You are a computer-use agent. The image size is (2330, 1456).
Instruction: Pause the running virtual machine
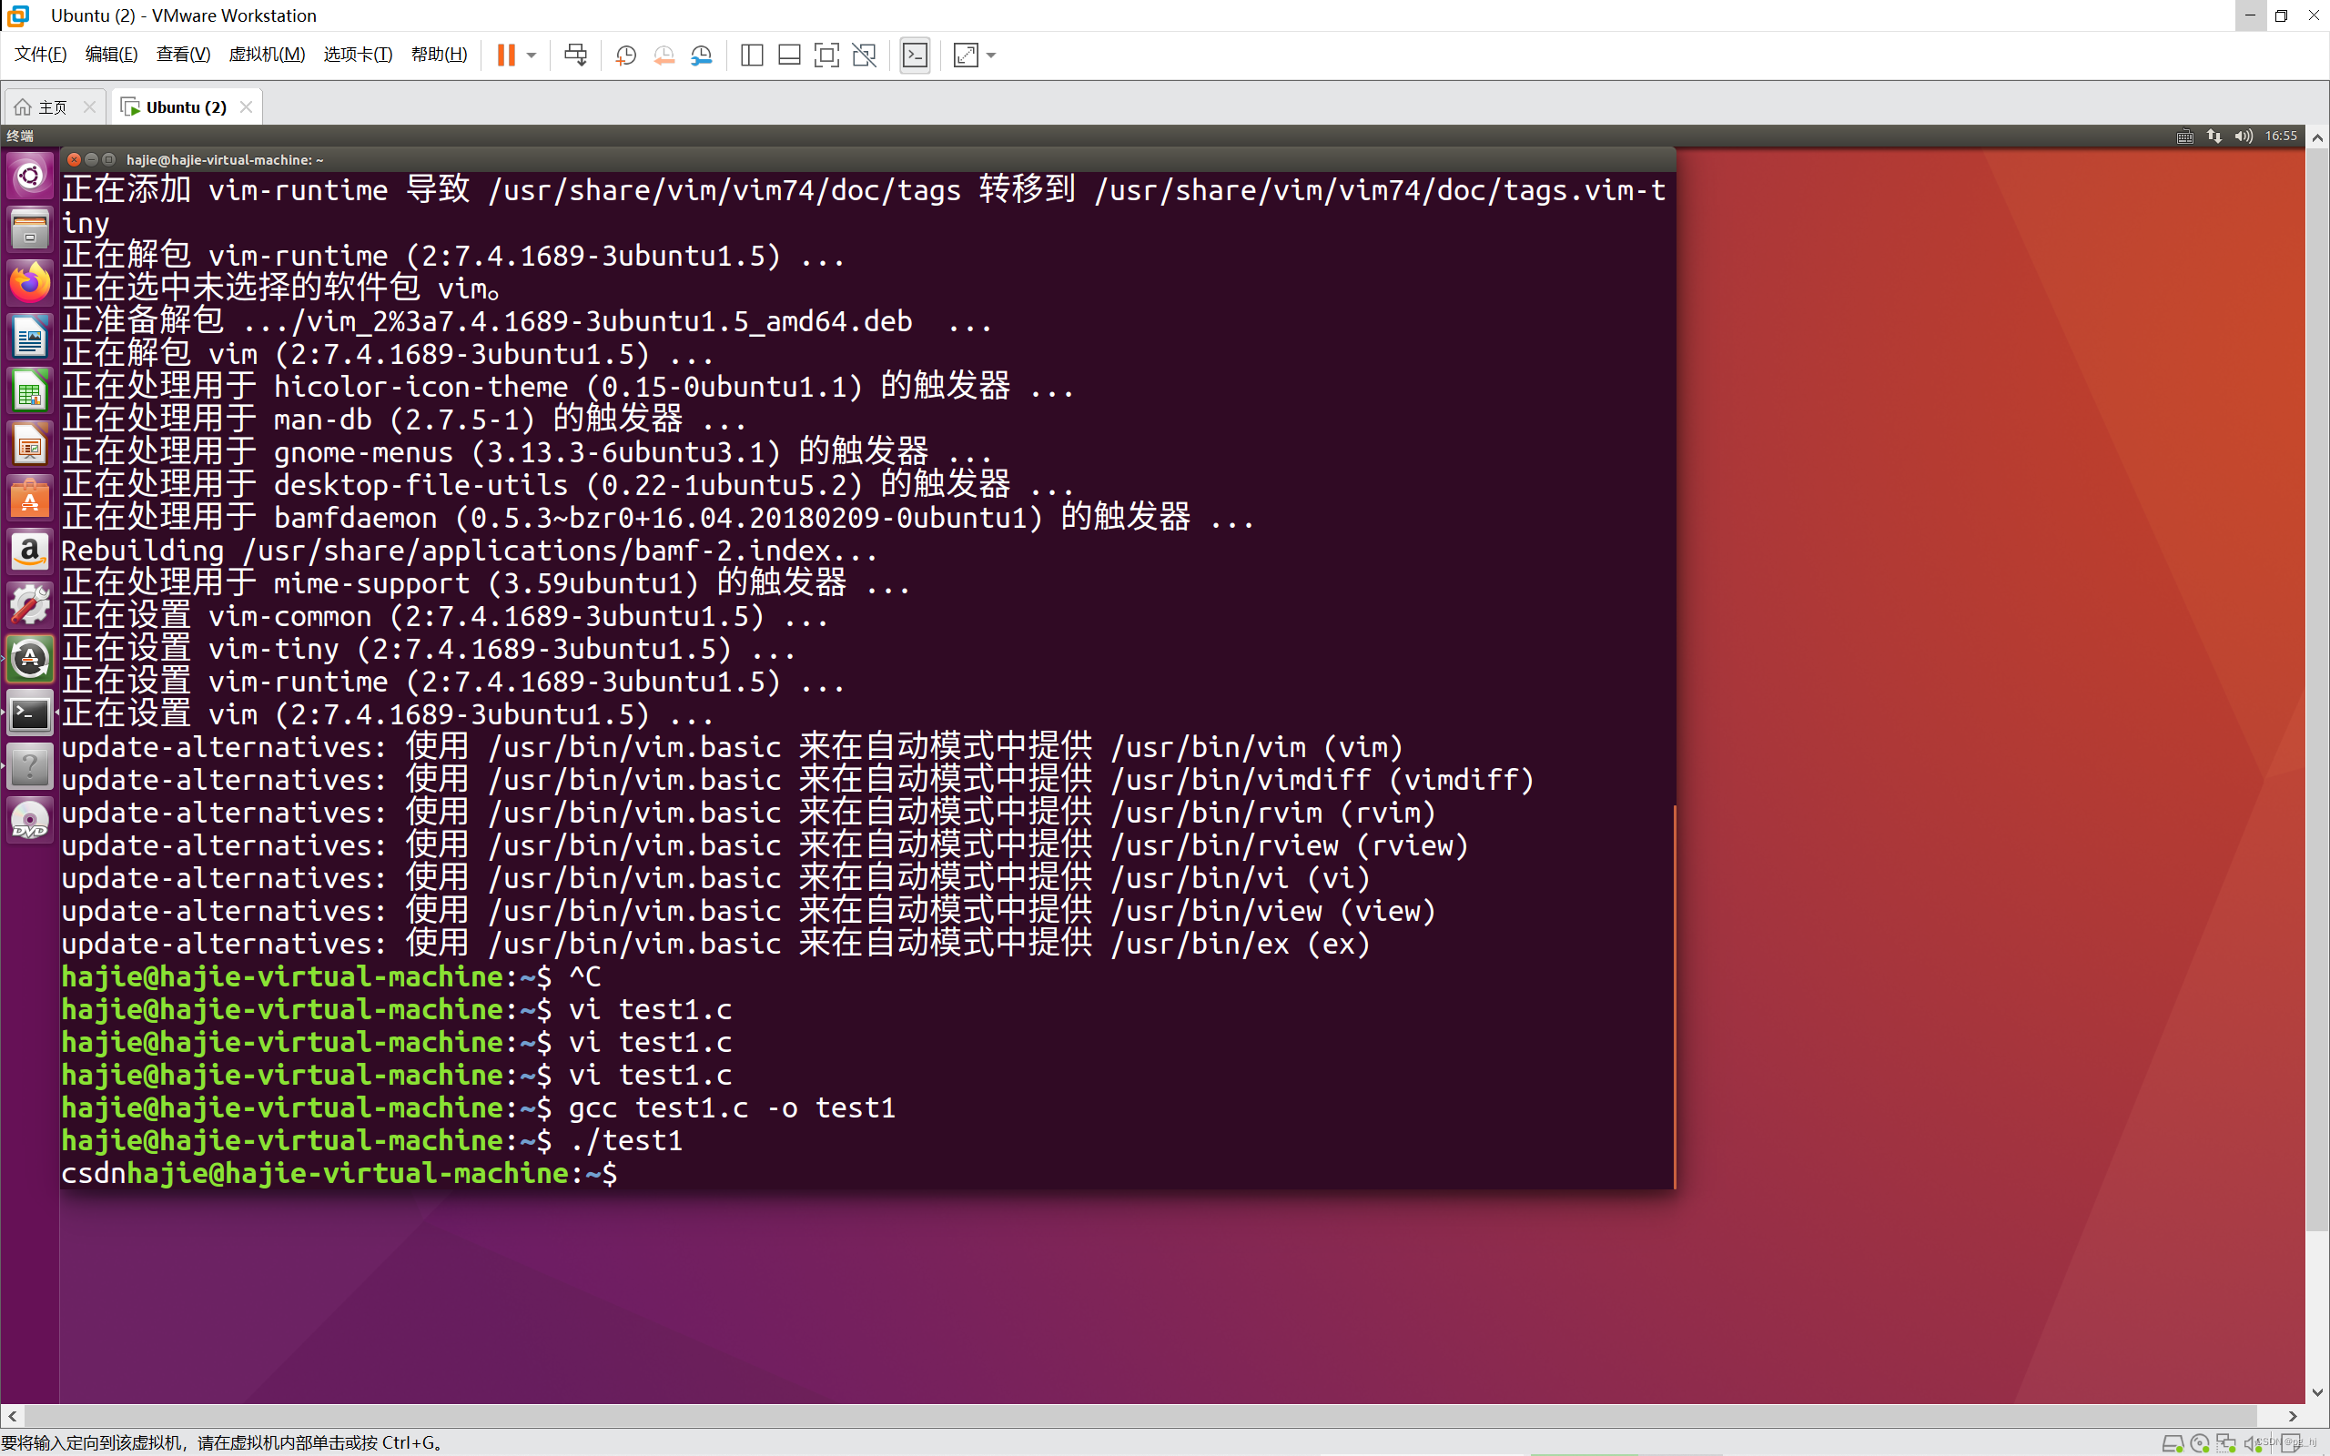pyautogui.click(x=505, y=55)
